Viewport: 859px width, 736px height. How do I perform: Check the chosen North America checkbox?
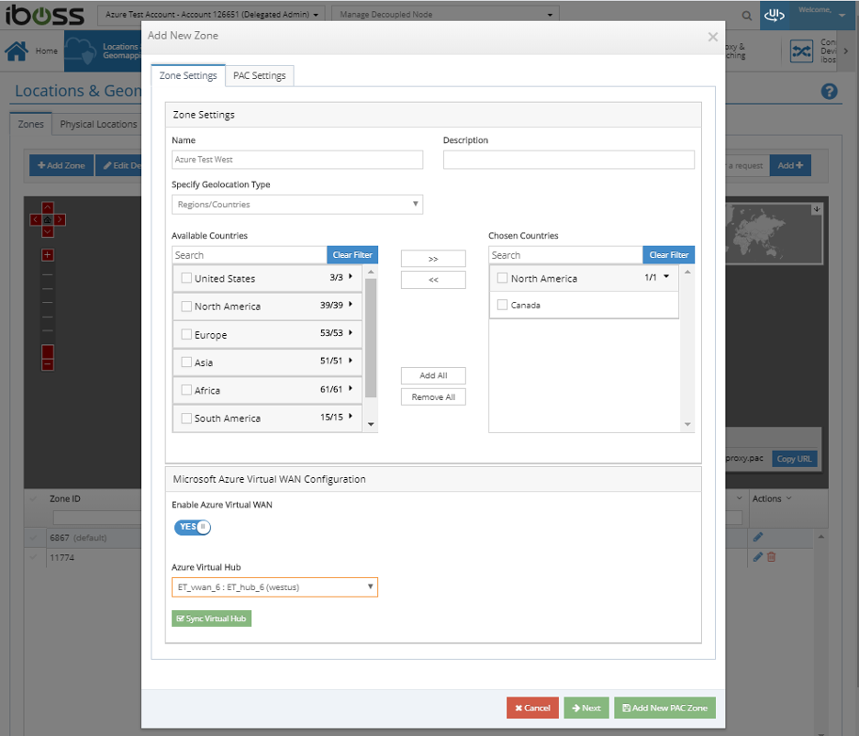coord(502,278)
